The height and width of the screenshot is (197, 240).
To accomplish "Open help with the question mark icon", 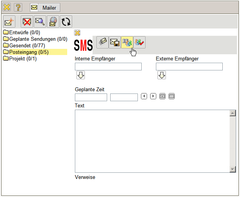I will (18, 7).
